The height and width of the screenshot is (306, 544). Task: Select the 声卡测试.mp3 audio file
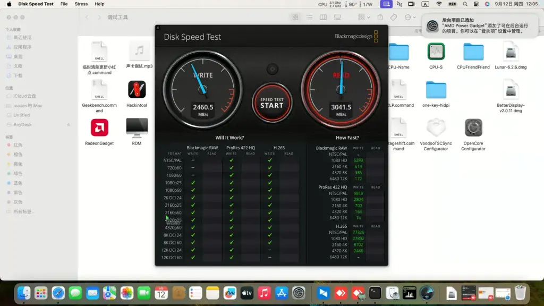pyautogui.click(x=139, y=52)
